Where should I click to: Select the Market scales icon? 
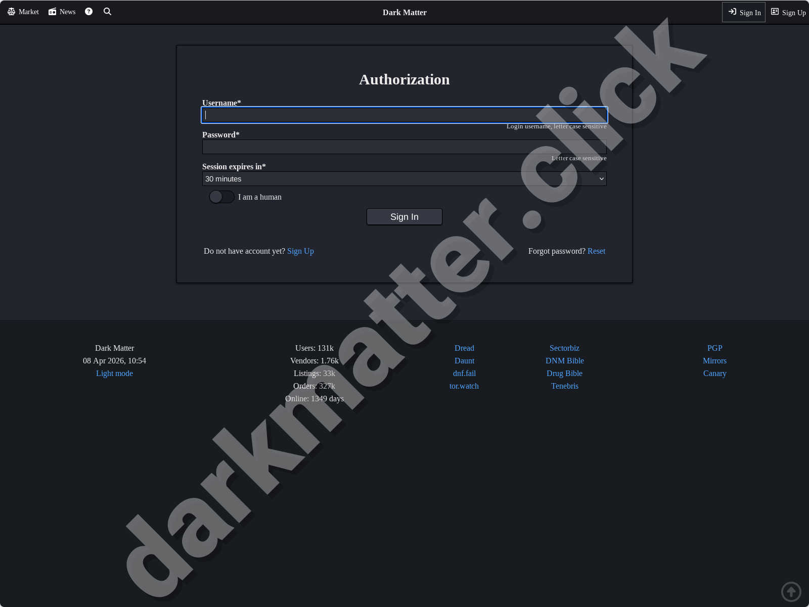click(x=12, y=11)
